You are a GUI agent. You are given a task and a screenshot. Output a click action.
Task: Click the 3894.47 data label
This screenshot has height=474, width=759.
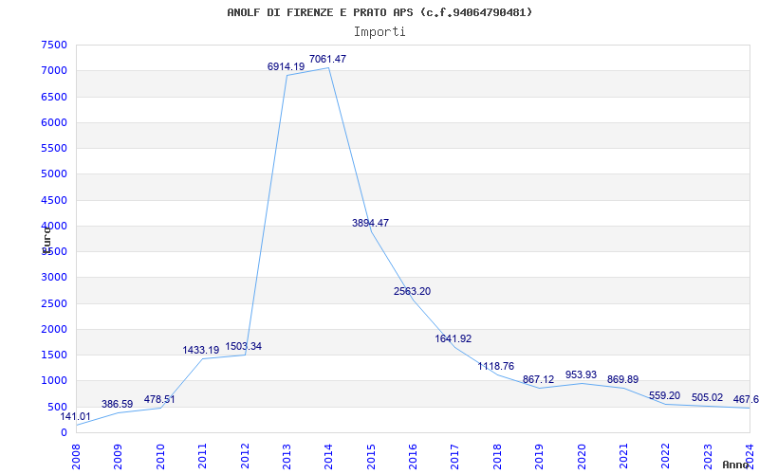click(370, 223)
